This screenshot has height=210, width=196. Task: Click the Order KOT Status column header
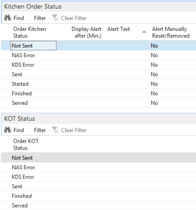26,144
